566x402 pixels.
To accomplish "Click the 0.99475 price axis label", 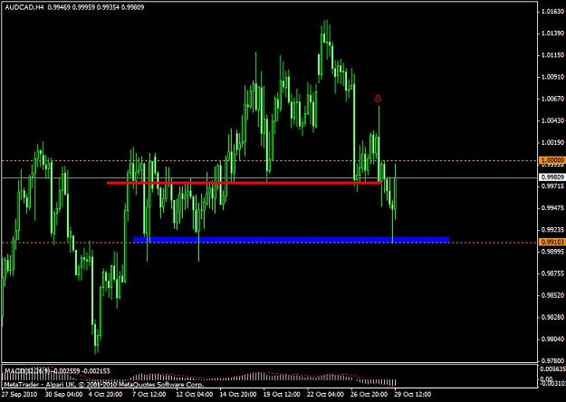I will tap(552, 208).
